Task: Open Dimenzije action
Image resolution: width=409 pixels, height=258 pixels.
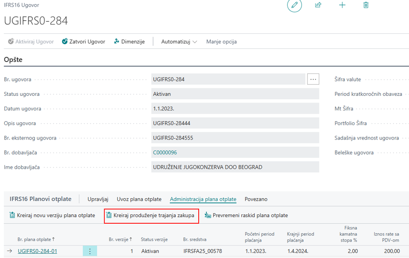Action: click(x=130, y=41)
